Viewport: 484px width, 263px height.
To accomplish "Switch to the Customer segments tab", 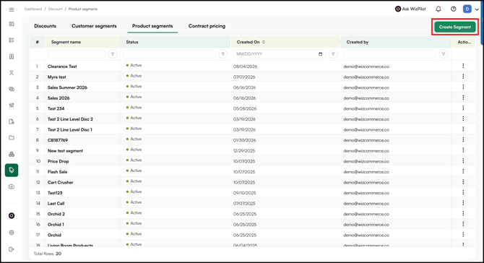I will coord(94,26).
